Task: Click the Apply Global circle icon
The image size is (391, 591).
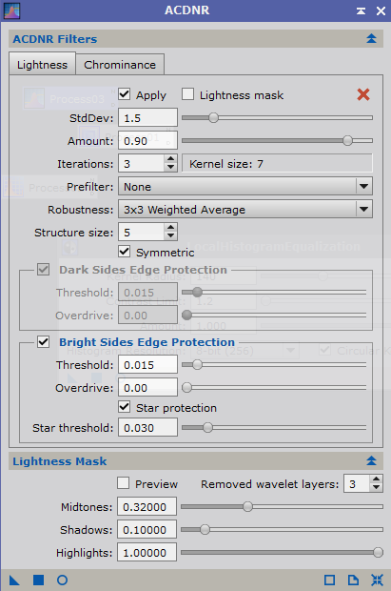Action: (62, 581)
